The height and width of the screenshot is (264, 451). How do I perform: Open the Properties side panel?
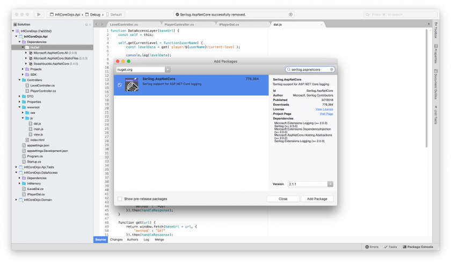point(436,54)
